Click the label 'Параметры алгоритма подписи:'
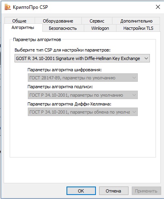Image resolution: width=164 pixels, height=199 pixels. [x=60, y=87]
